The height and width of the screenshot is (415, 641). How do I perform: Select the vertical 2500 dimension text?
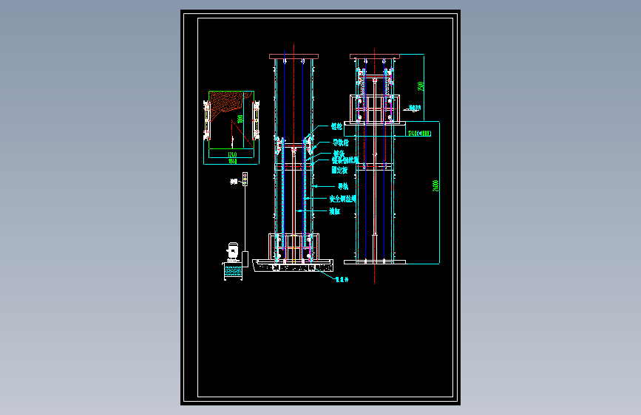pyautogui.click(x=421, y=86)
